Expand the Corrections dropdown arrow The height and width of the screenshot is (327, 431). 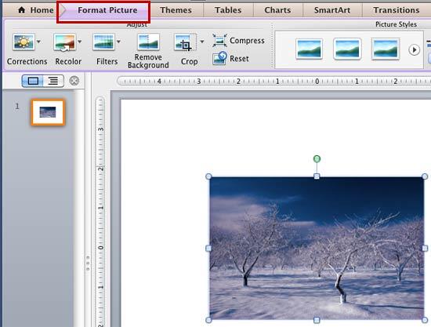pyautogui.click(x=38, y=42)
